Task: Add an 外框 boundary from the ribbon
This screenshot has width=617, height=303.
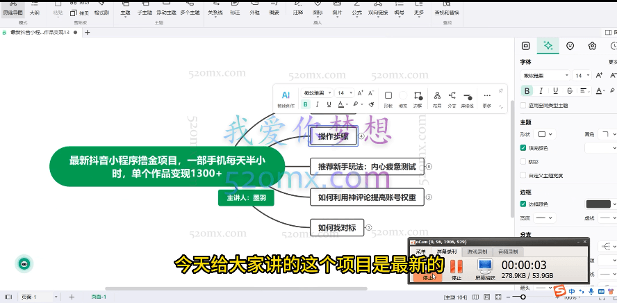Action: point(254,8)
